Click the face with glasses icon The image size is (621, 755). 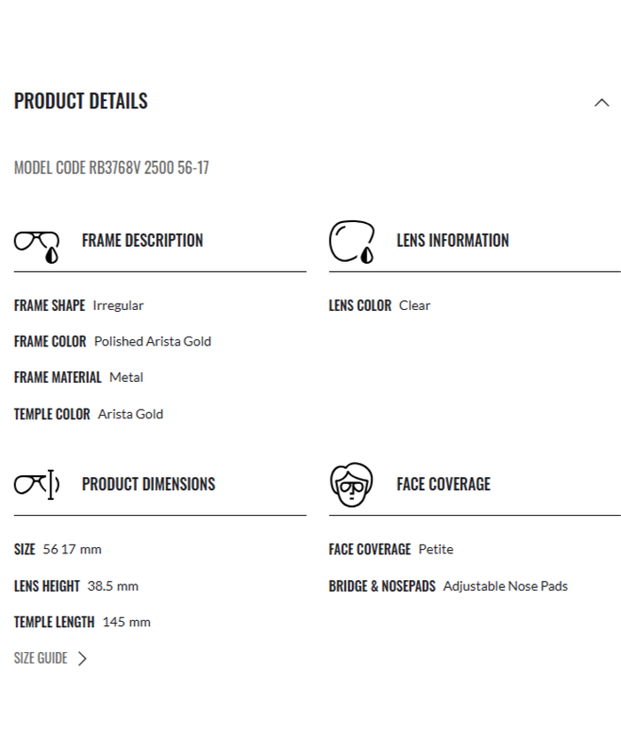coord(351,484)
